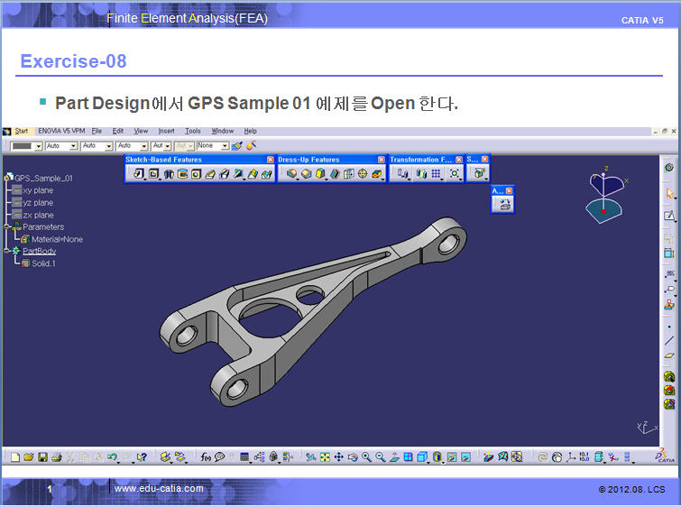The height and width of the screenshot is (507, 681).
Task: Select the Formula f(x) icon
Action: click(205, 457)
